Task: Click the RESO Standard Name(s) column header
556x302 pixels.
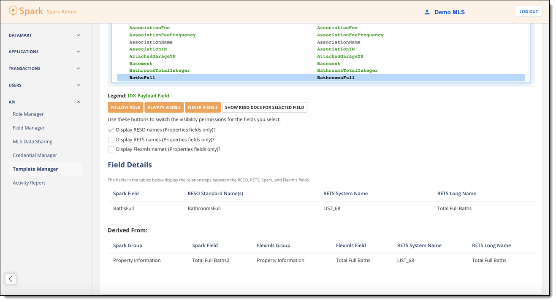Action: pyautogui.click(x=215, y=194)
